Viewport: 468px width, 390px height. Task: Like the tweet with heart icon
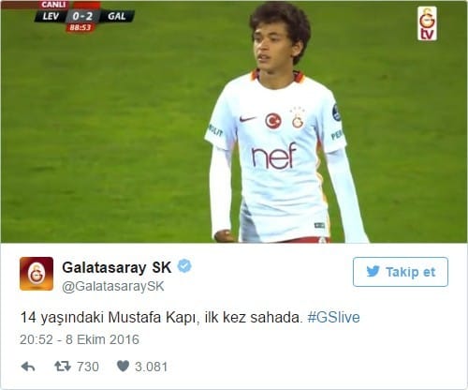point(123,367)
